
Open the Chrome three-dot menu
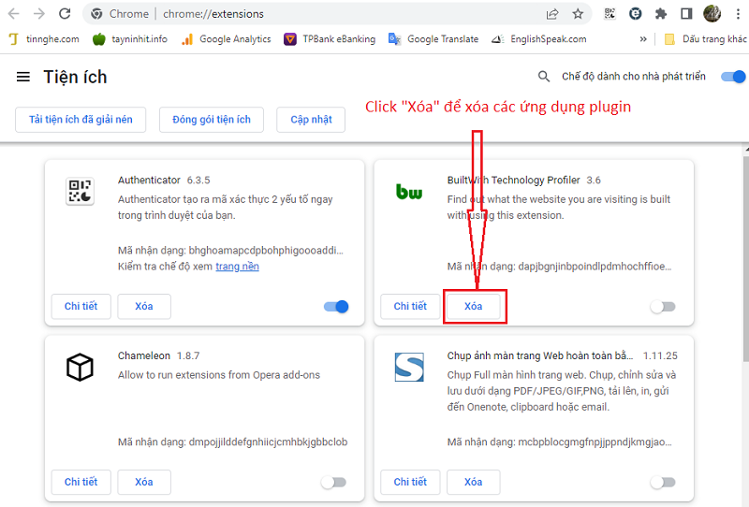click(736, 14)
